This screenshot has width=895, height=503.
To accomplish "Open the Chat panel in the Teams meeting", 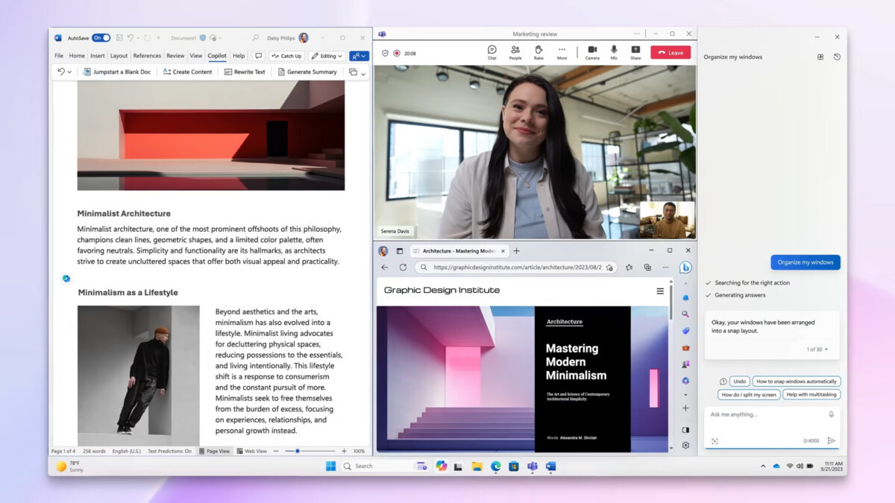I will [x=492, y=51].
